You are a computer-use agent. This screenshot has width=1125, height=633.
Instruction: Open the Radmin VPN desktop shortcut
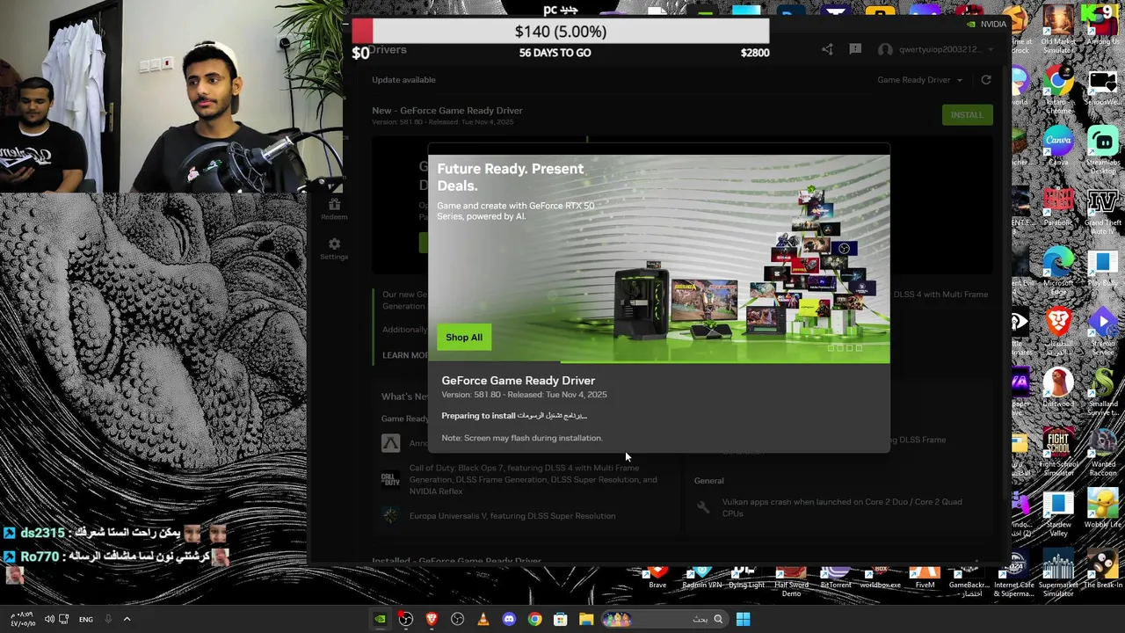tap(701, 578)
